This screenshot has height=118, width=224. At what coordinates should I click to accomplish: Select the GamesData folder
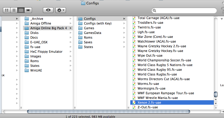pos(102,33)
